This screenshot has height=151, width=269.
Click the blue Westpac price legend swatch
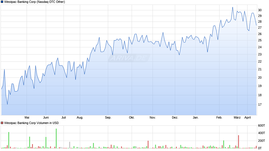pos(2,2)
